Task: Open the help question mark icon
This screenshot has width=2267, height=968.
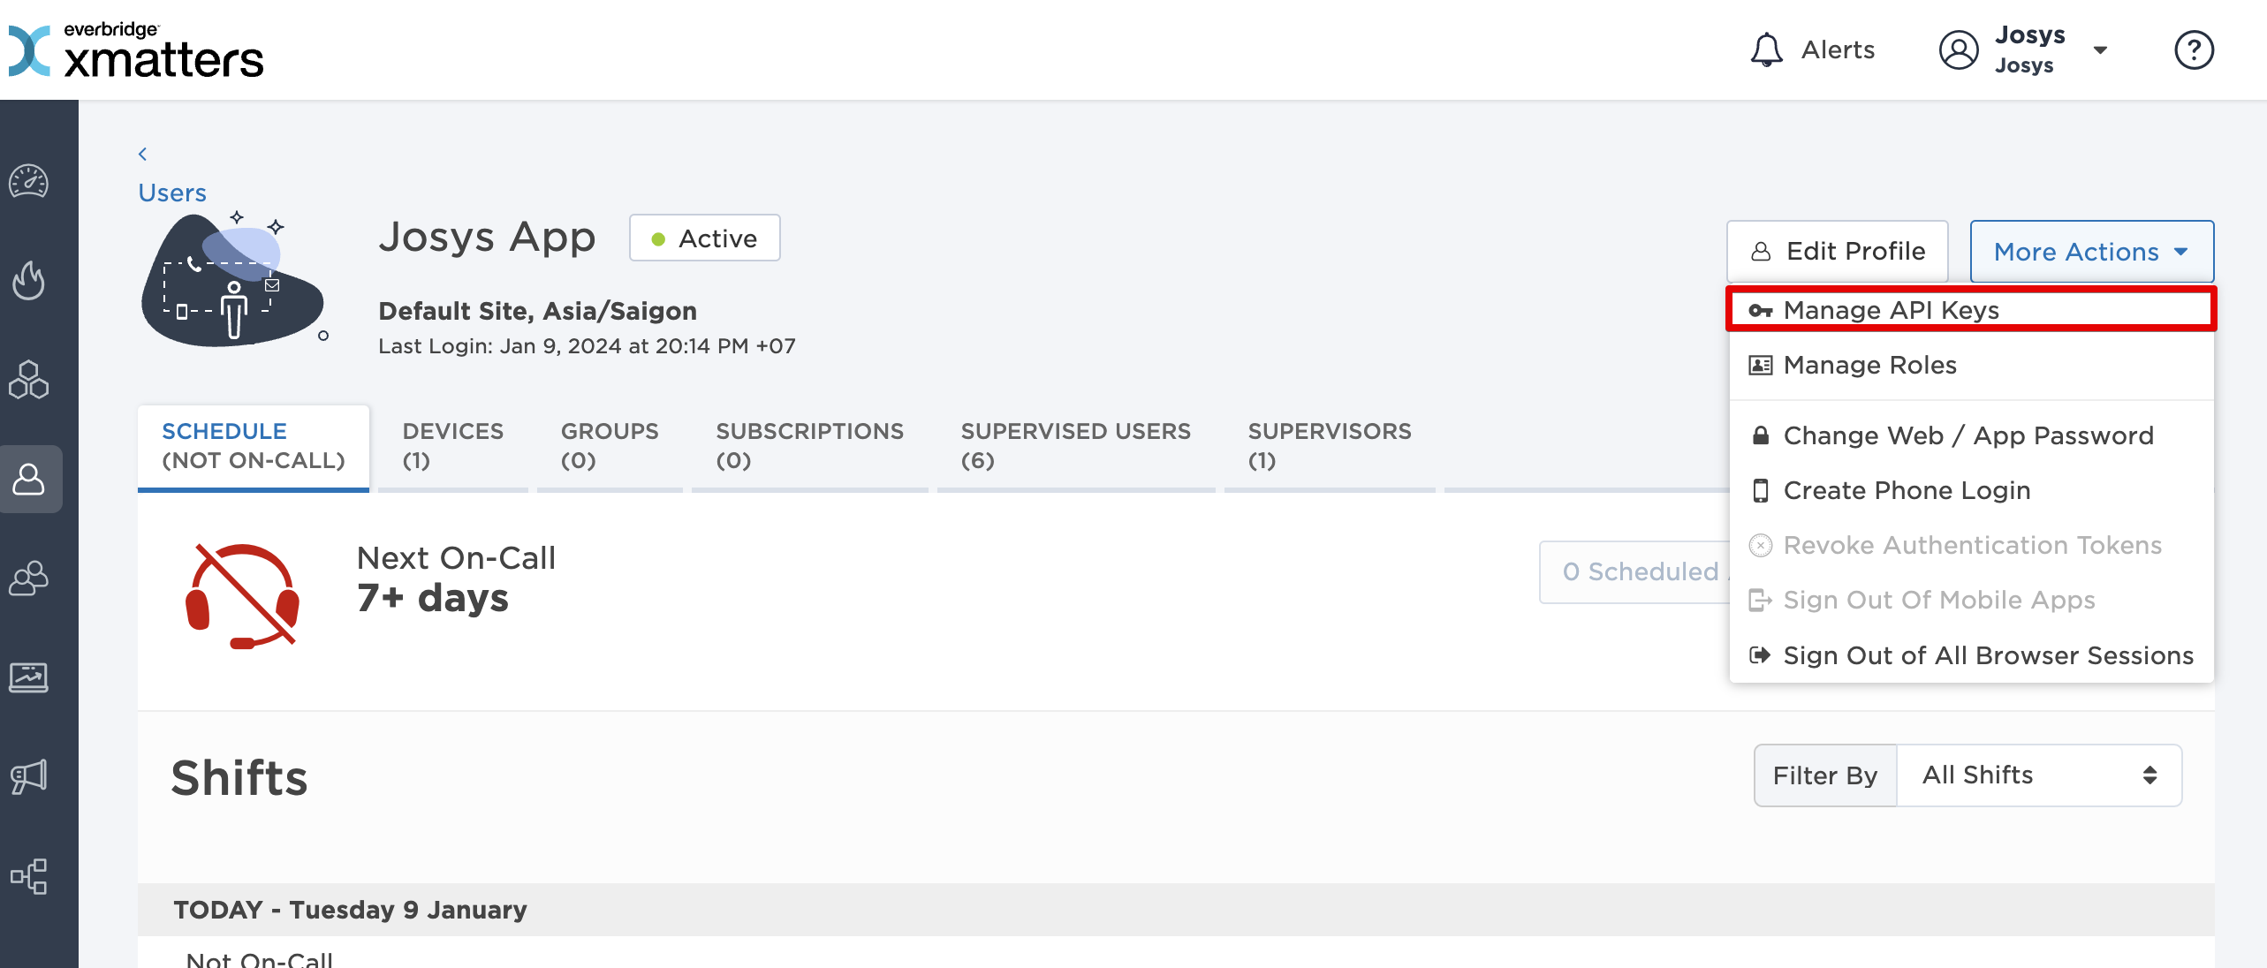Action: pos(2194,49)
